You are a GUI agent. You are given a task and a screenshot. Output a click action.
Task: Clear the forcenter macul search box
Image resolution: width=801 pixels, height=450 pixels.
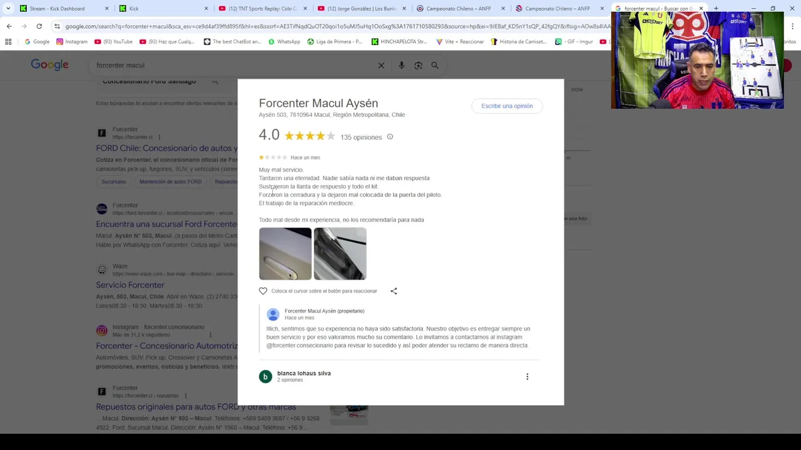click(x=381, y=65)
